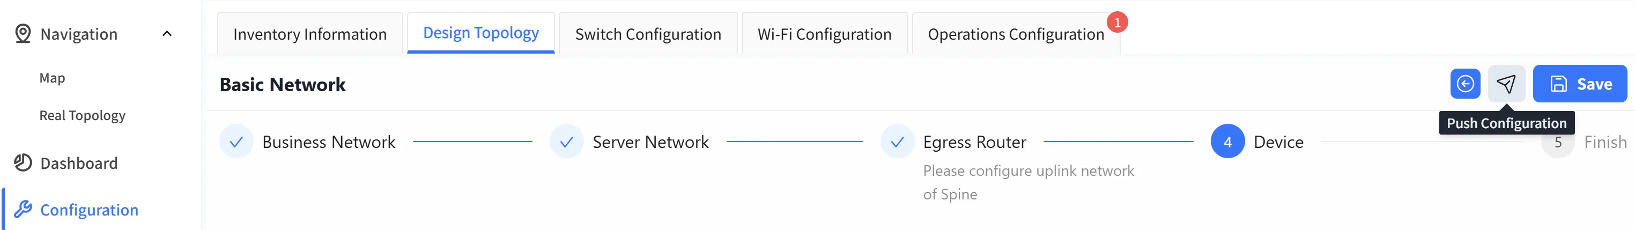The height and width of the screenshot is (230, 1635).
Task: Click the Business Network checkmark circle
Action: (236, 142)
